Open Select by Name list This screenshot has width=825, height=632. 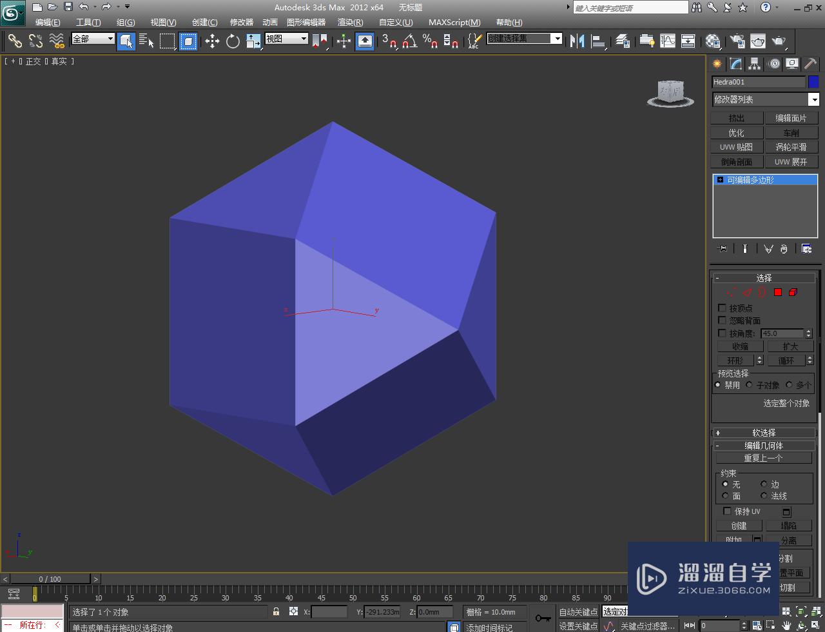[146, 41]
